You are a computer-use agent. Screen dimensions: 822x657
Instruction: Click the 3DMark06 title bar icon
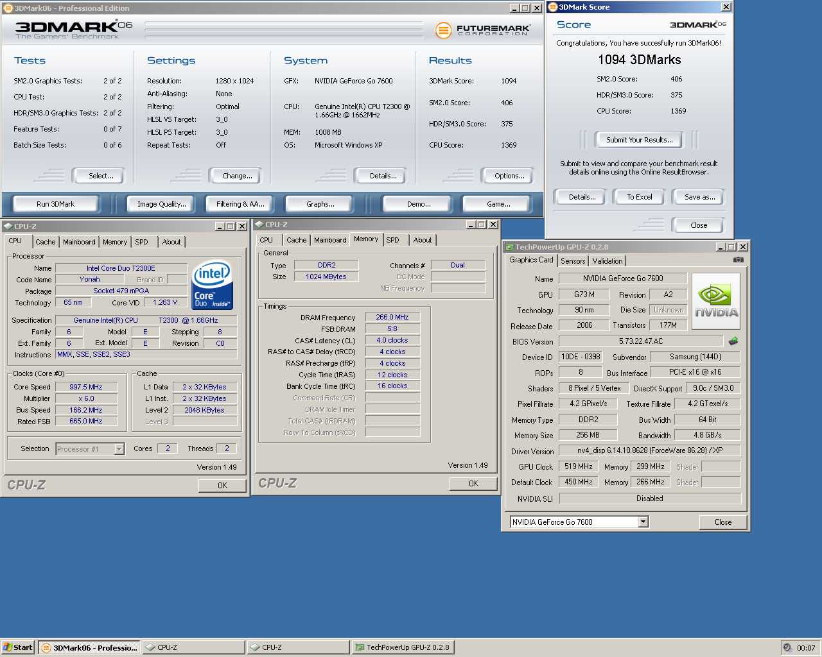point(8,8)
